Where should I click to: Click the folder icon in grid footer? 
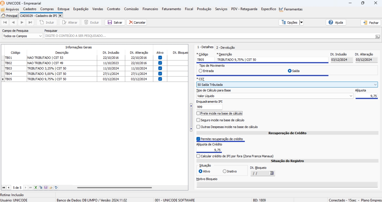point(51,188)
